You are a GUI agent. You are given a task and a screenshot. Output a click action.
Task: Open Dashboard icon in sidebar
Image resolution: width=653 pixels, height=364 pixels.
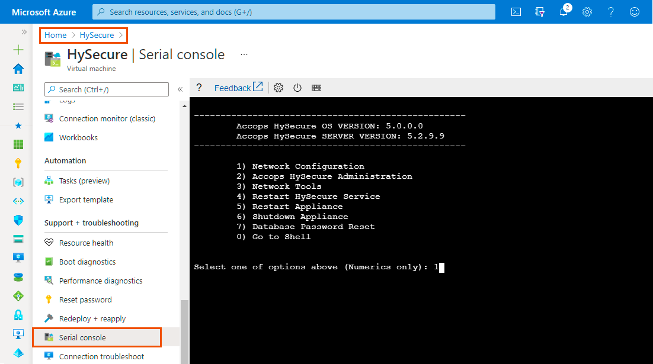pyautogui.click(x=18, y=88)
